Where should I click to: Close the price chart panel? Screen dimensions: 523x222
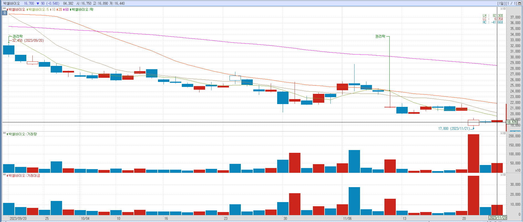[504, 9]
